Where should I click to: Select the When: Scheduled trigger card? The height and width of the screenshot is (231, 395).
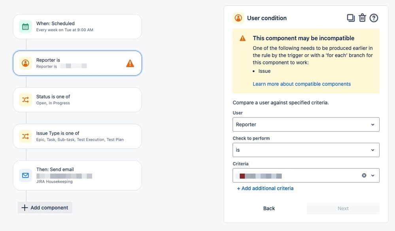[x=77, y=27]
